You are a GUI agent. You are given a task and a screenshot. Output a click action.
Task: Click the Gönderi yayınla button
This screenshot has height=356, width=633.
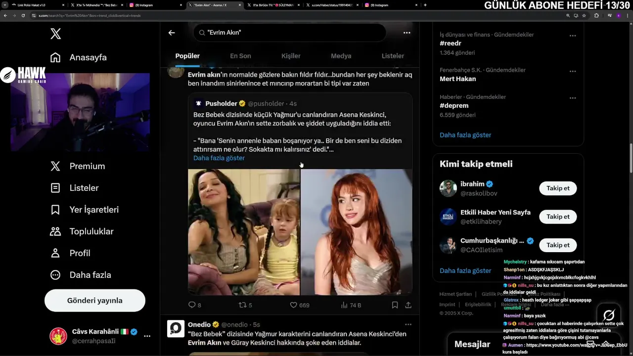[95, 301]
